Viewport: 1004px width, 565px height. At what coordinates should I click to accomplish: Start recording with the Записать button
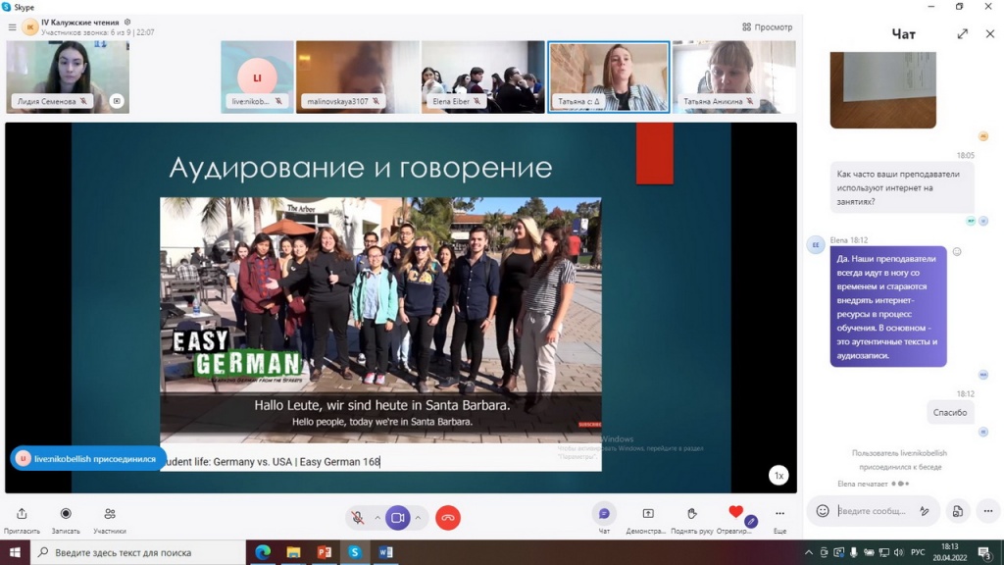[x=66, y=514]
